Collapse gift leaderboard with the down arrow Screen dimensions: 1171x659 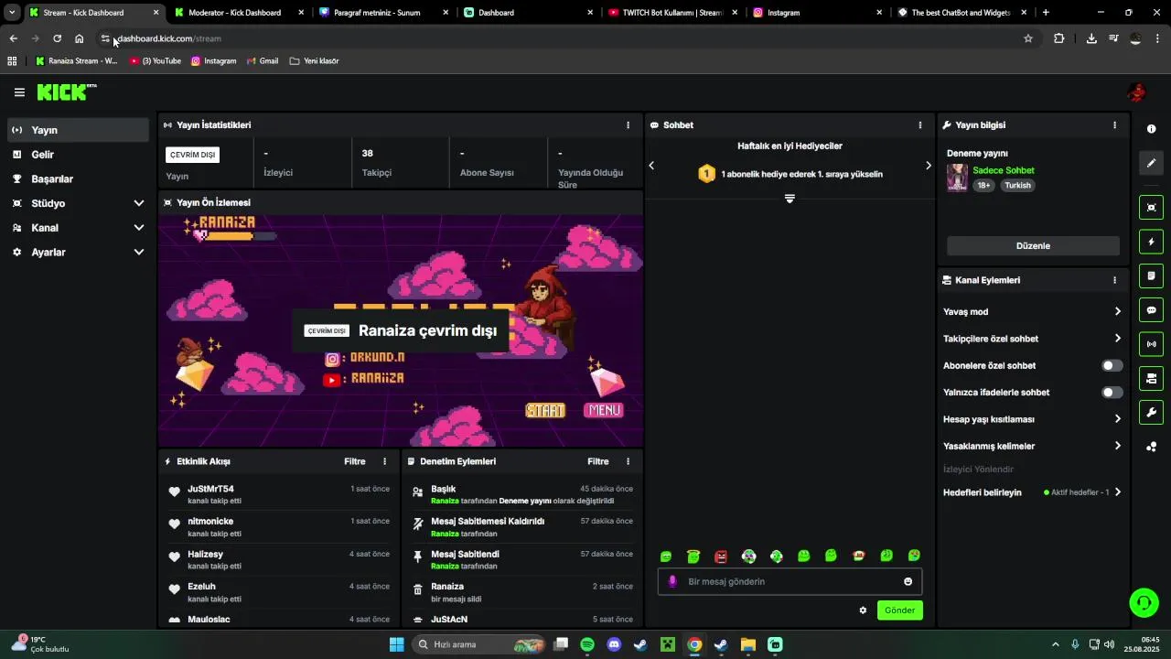(790, 199)
